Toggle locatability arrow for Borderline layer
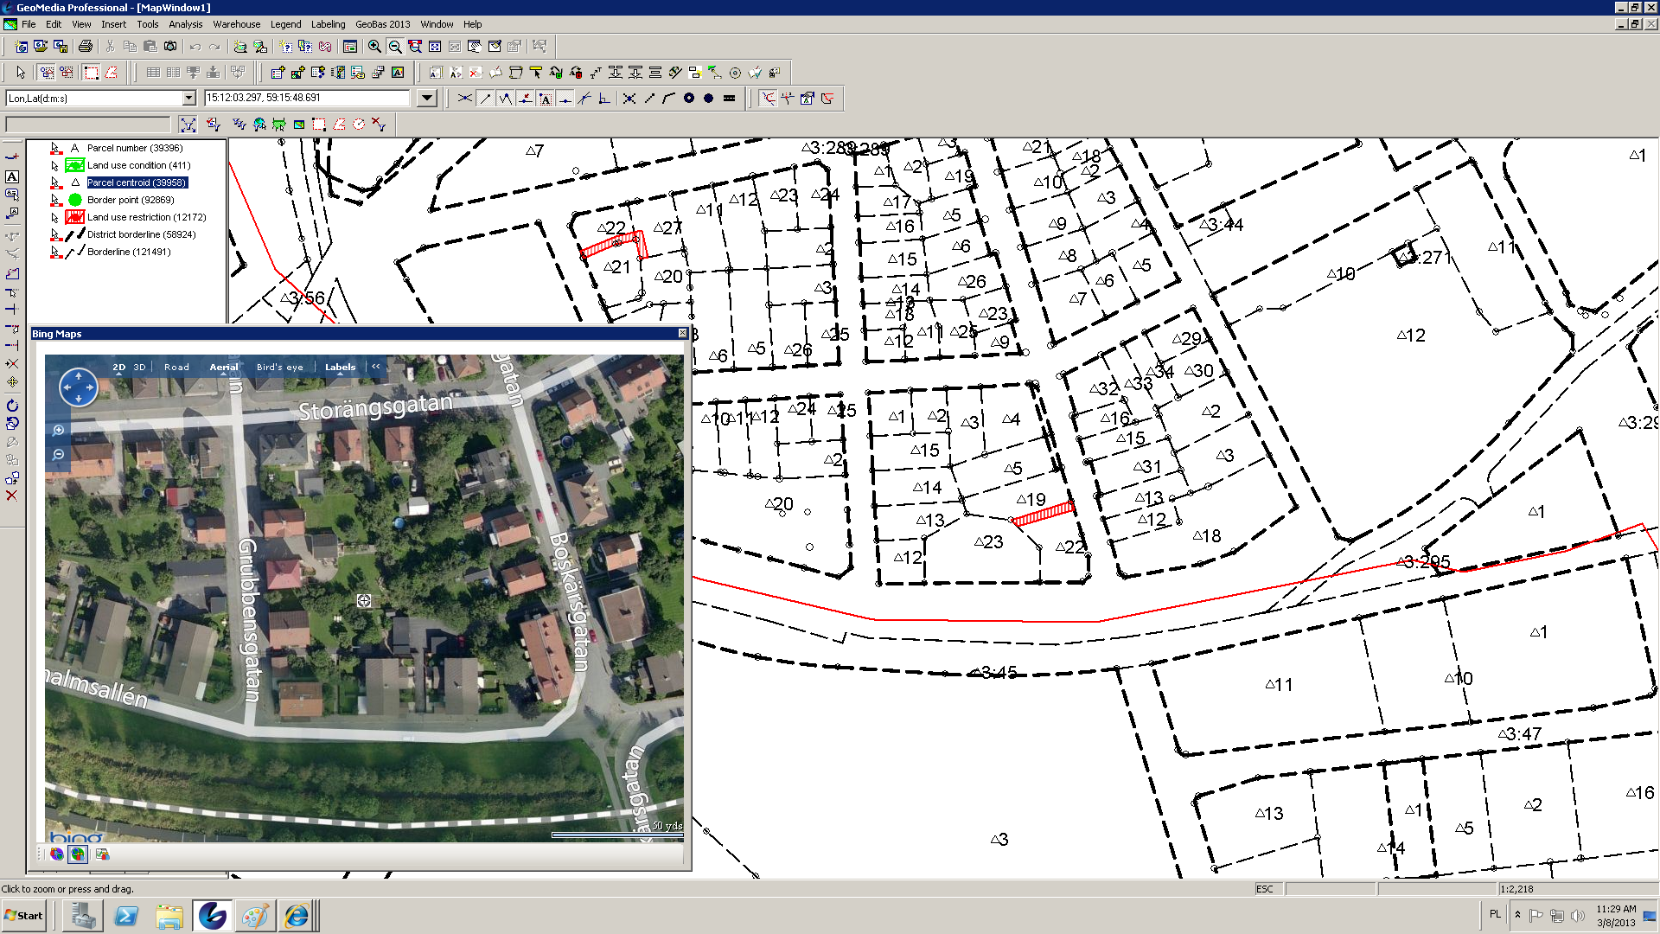Screen dimensions: 1660x934 [x=55, y=252]
